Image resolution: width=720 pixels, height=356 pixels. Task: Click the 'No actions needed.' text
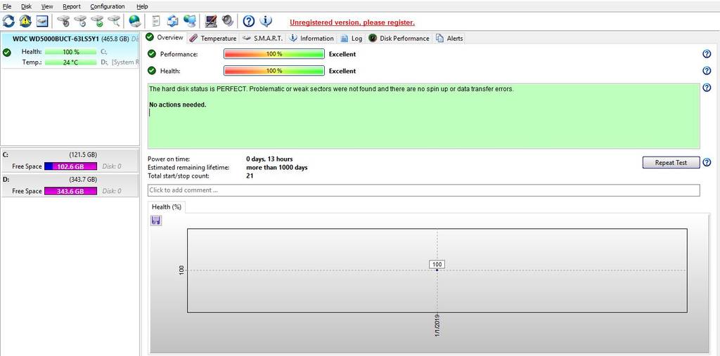point(178,105)
